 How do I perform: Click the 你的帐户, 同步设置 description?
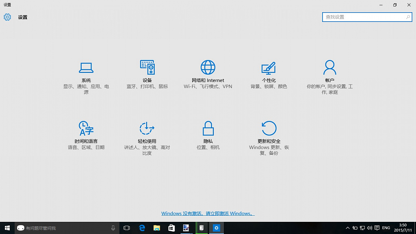[330, 89]
